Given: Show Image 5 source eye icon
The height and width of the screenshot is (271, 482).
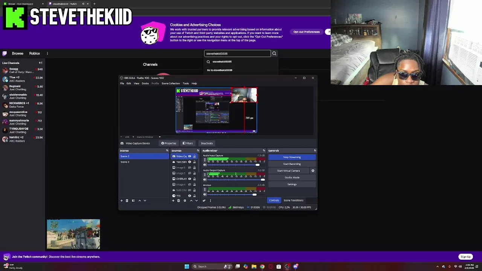Looking at the screenshot, I should (x=189, y=173).
